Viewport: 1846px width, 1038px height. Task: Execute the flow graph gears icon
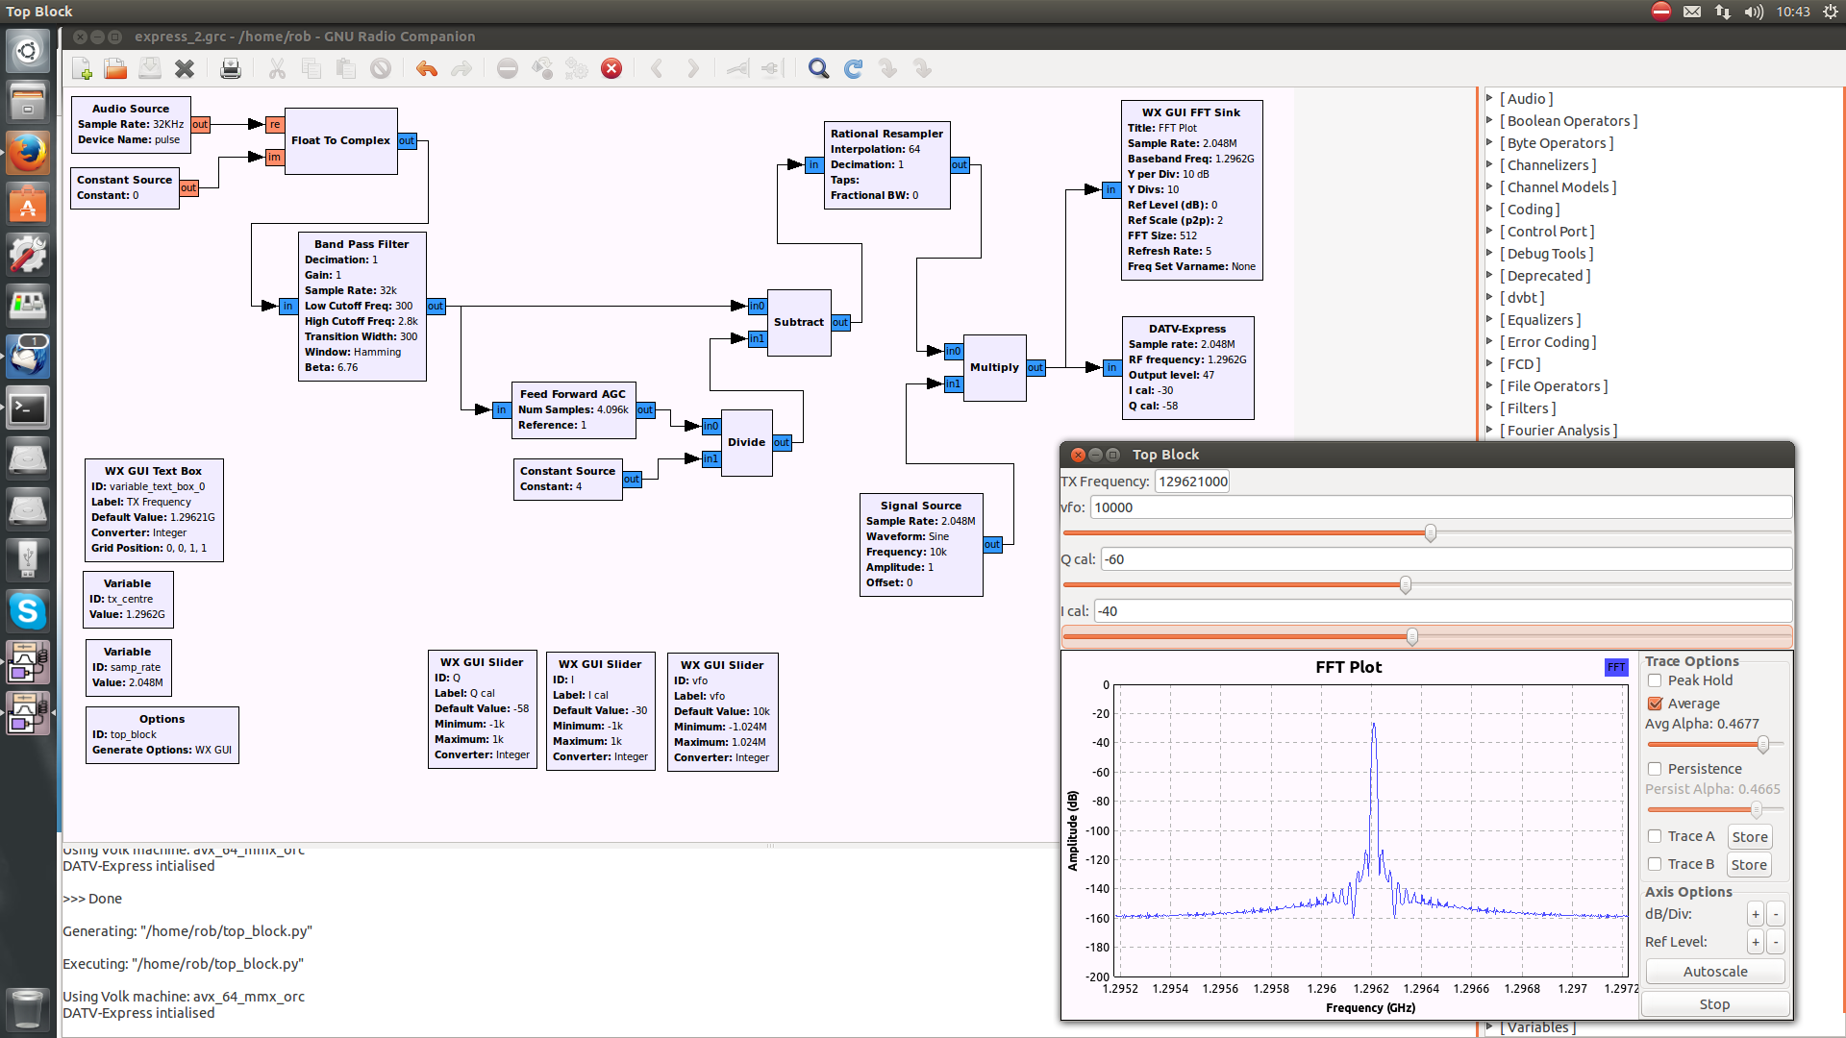click(577, 68)
